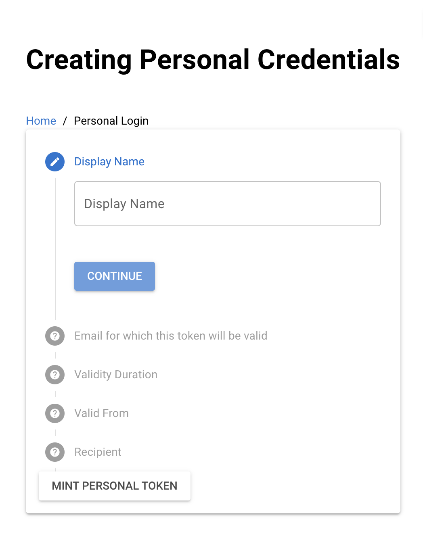The height and width of the screenshot is (538, 423).
Task: Select the Display Name step label
Action: coord(109,162)
